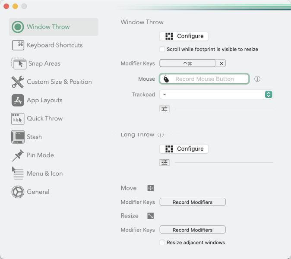The image size is (291, 259).
Task: Click the Resize diagonal arrow icon
Action: [x=151, y=216]
